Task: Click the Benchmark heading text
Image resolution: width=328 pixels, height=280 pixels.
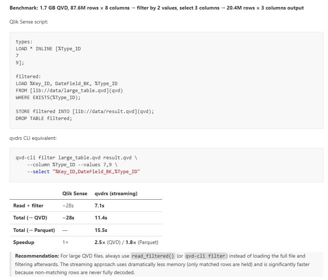Action: pos(157,8)
